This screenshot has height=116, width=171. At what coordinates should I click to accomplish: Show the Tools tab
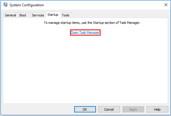(66, 15)
